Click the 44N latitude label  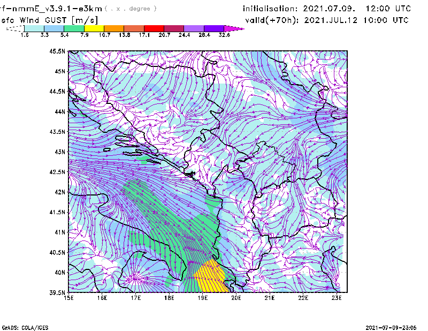[60, 111]
